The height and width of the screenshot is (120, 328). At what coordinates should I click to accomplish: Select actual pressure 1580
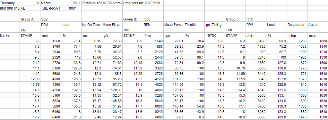click(x=317, y=117)
